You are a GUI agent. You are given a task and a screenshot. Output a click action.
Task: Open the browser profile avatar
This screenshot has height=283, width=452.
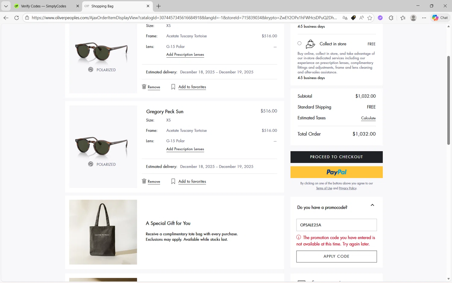tap(413, 18)
